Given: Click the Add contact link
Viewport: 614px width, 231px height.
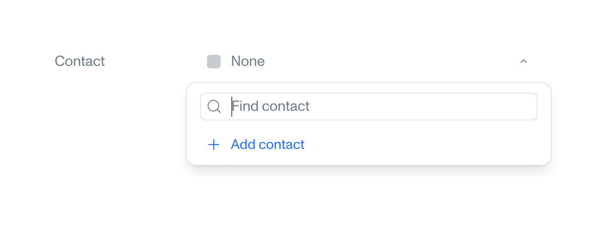Looking at the screenshot, I should [x=267, y=145].
